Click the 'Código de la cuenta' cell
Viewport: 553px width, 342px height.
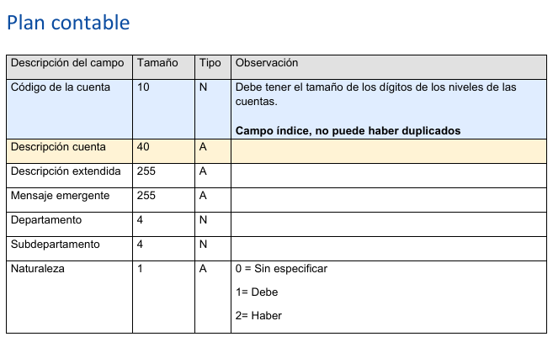point(70,109)
